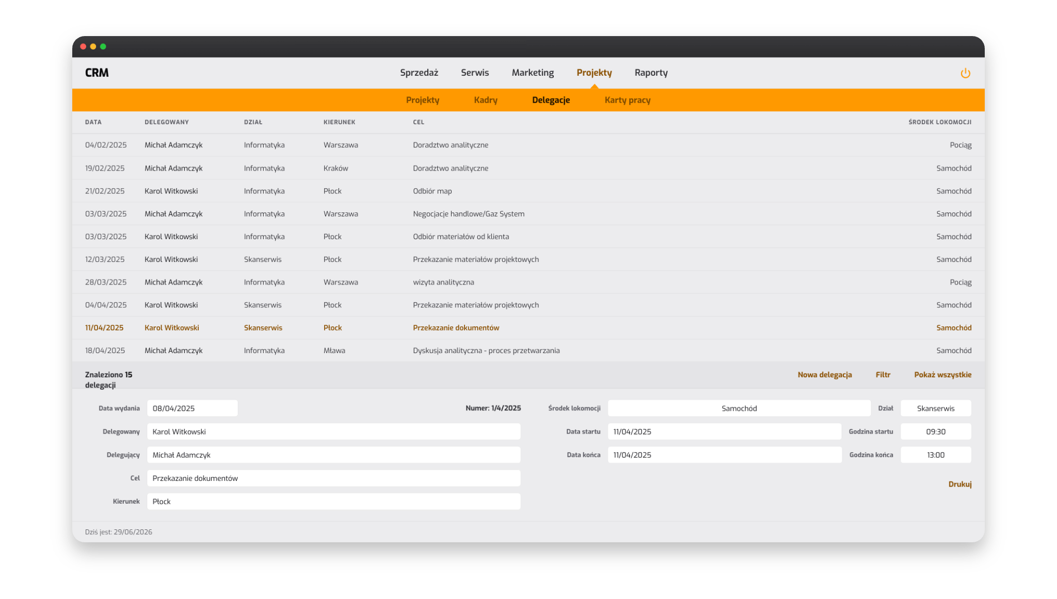The width and height of the screenshot is (1057, 599).
Task: Click Godzina końca field 13:00
Action: [x=936, y=455]
